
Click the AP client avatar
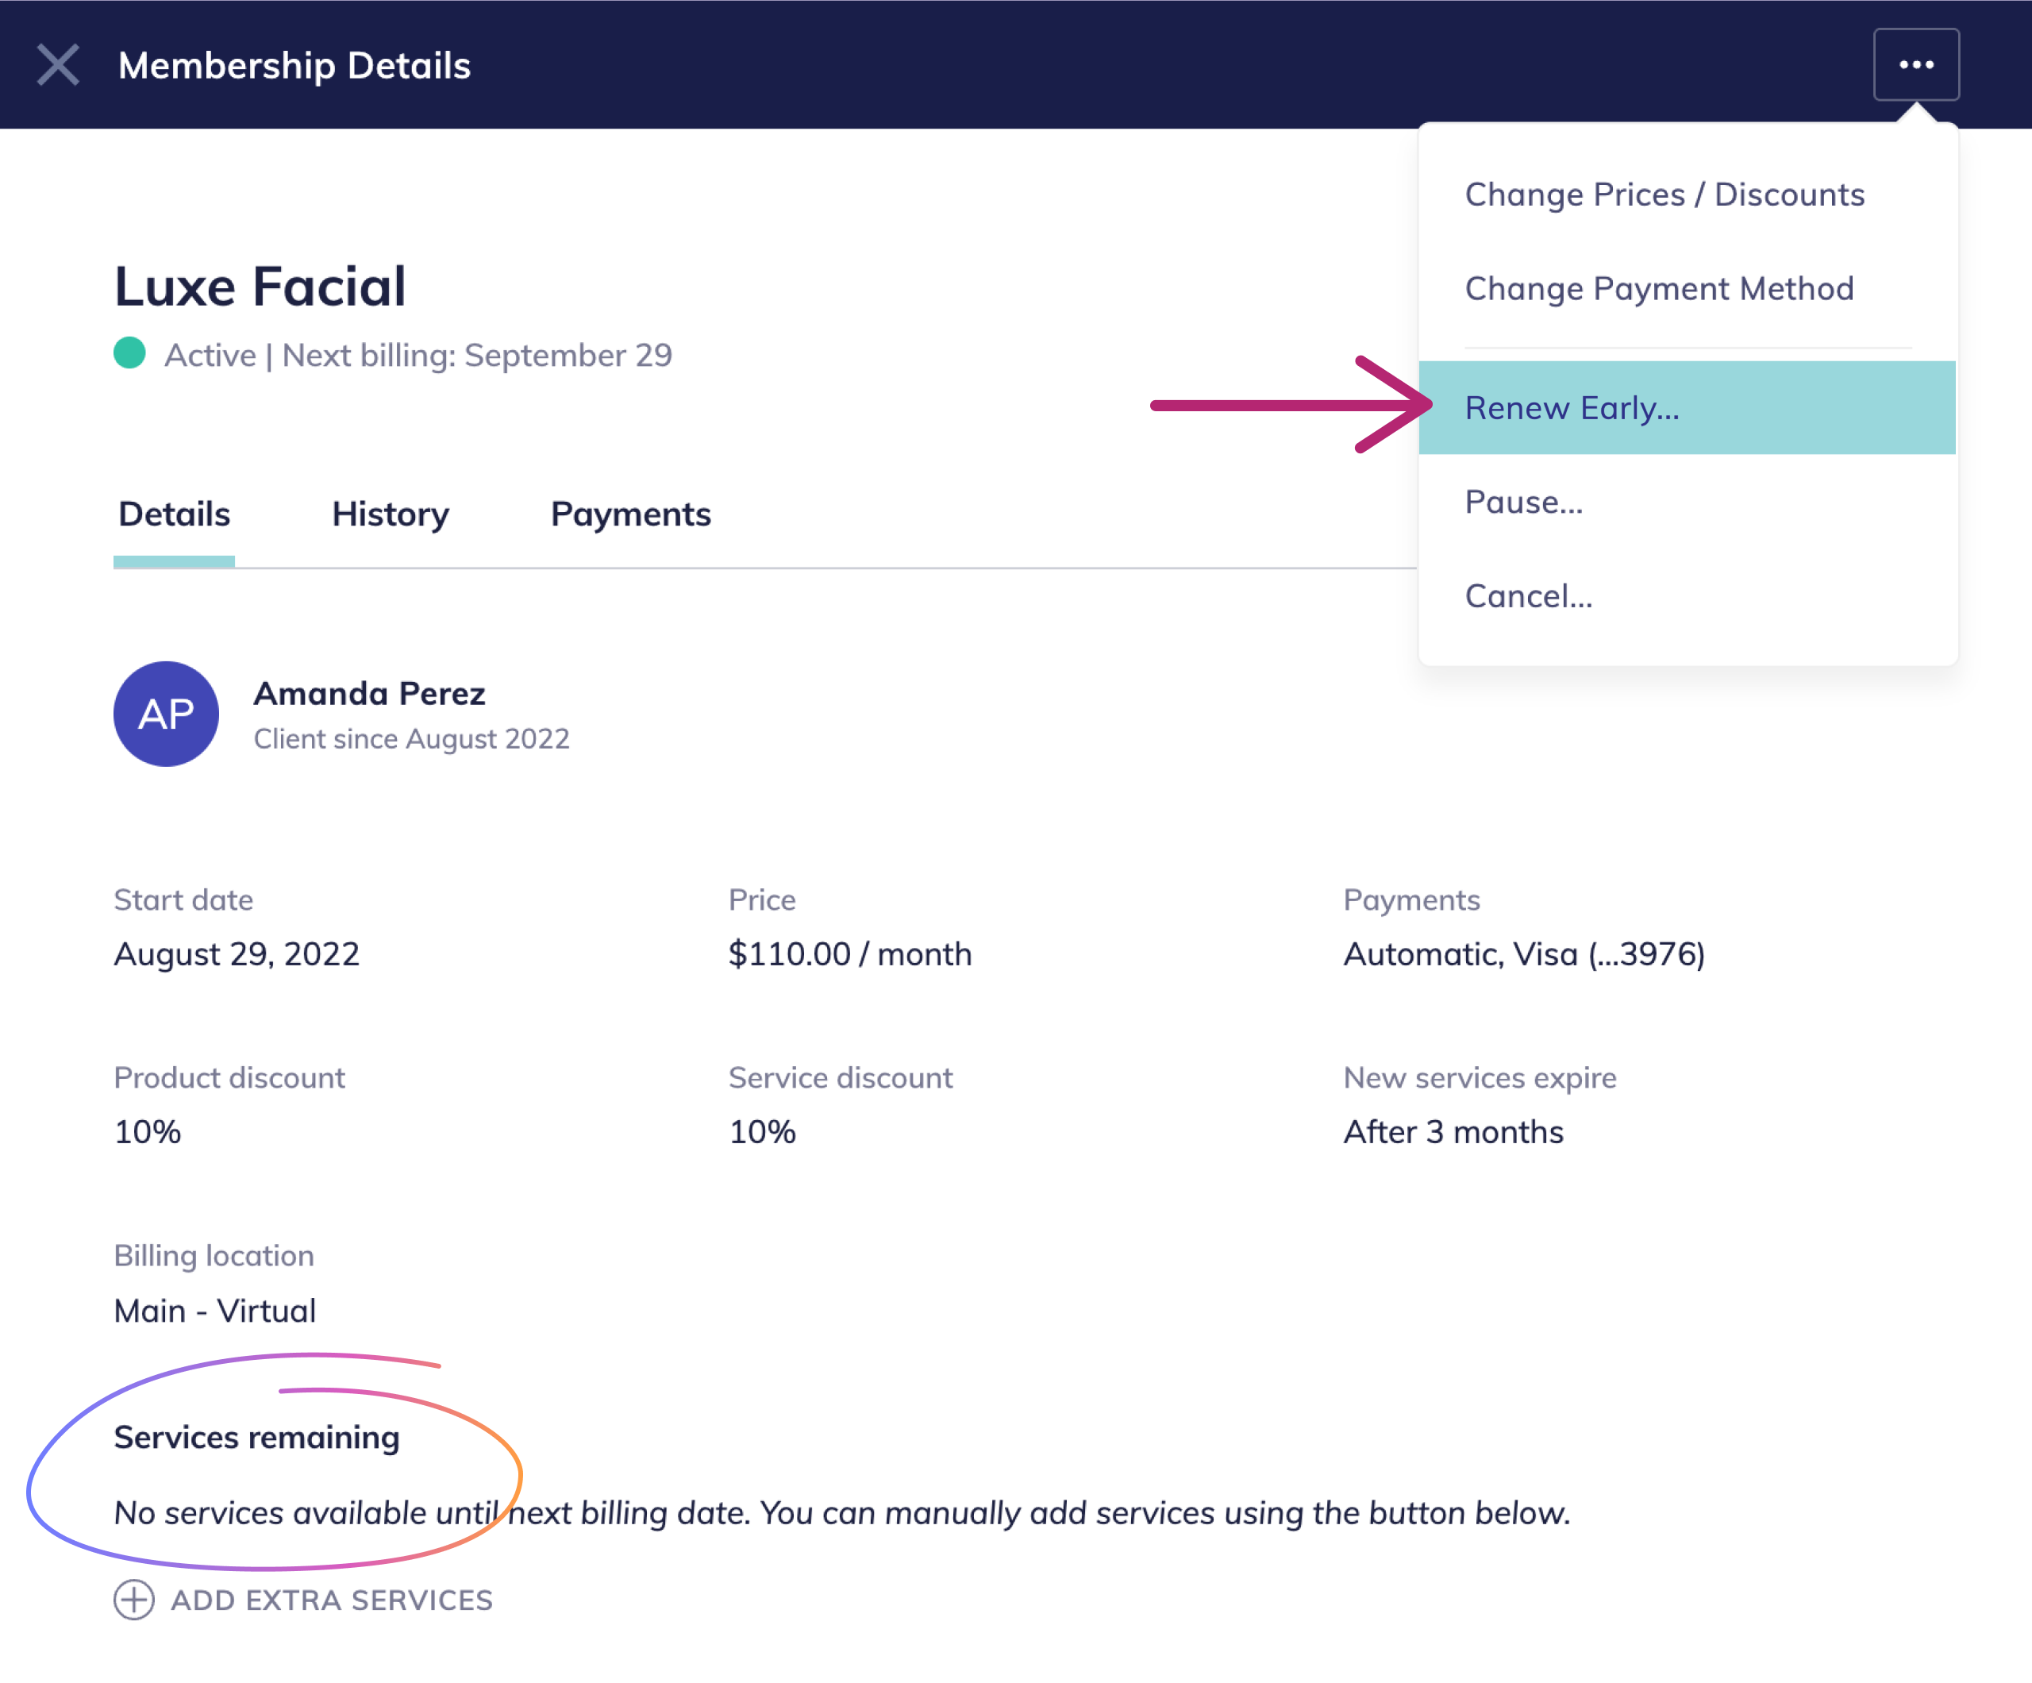(165, 714)
